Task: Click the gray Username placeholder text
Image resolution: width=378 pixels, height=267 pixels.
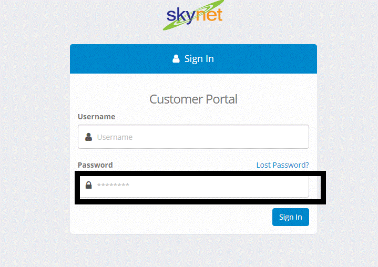Action: (115, 137)
